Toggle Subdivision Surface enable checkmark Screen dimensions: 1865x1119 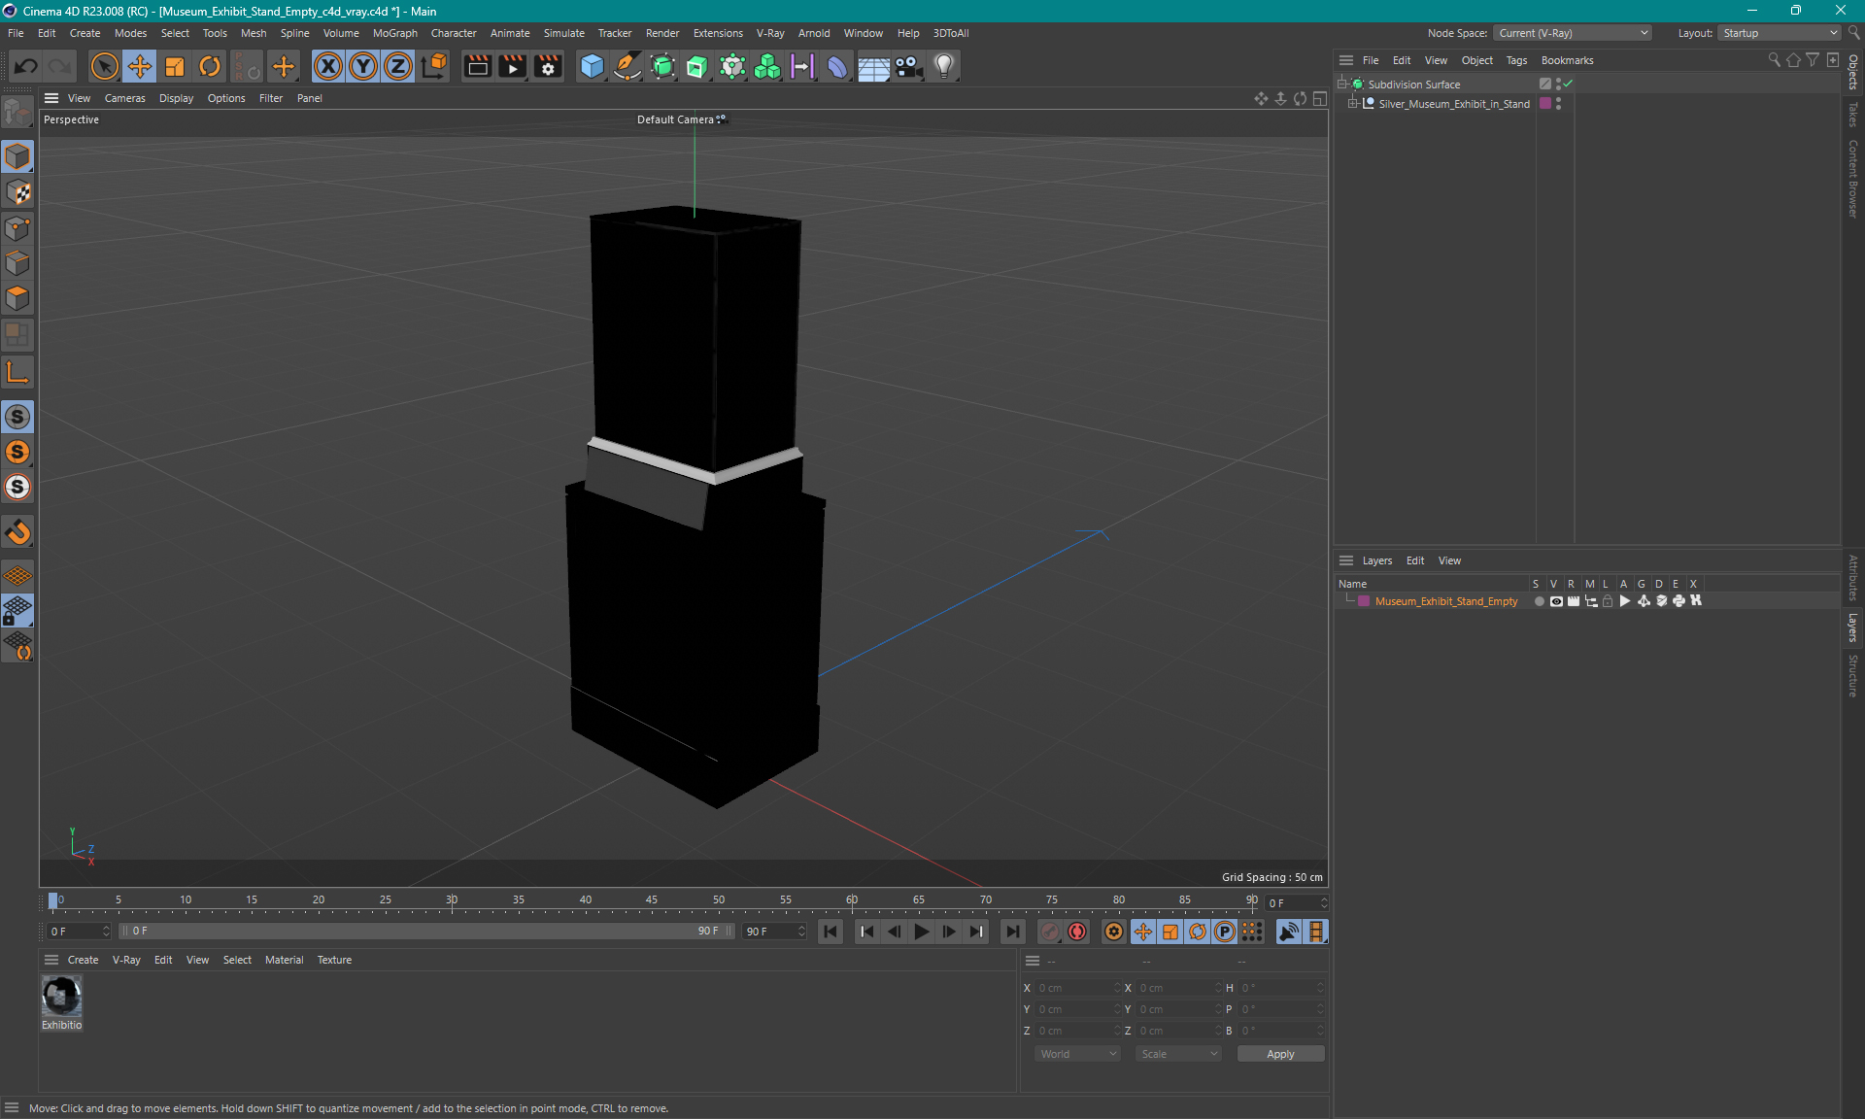point(1569,84)
